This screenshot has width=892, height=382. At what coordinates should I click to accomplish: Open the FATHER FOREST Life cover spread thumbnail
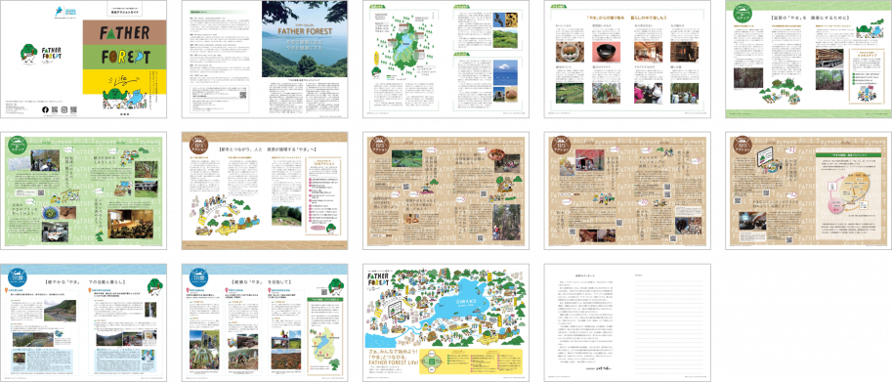click(x=84, y=60)
